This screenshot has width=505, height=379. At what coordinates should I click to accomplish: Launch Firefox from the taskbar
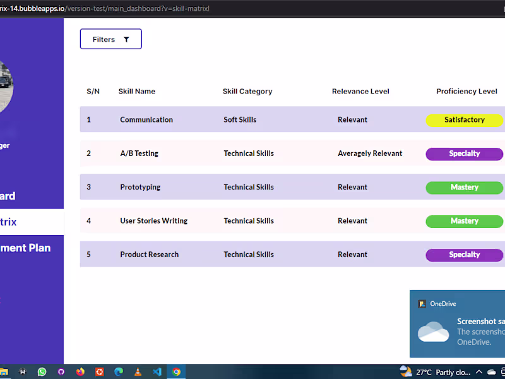[80, 372]
